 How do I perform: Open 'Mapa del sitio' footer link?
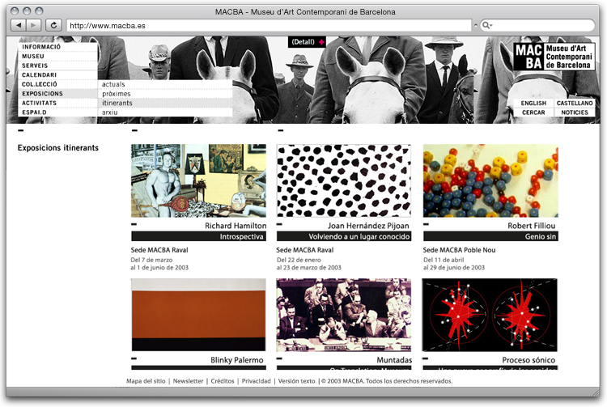point(146,381)
